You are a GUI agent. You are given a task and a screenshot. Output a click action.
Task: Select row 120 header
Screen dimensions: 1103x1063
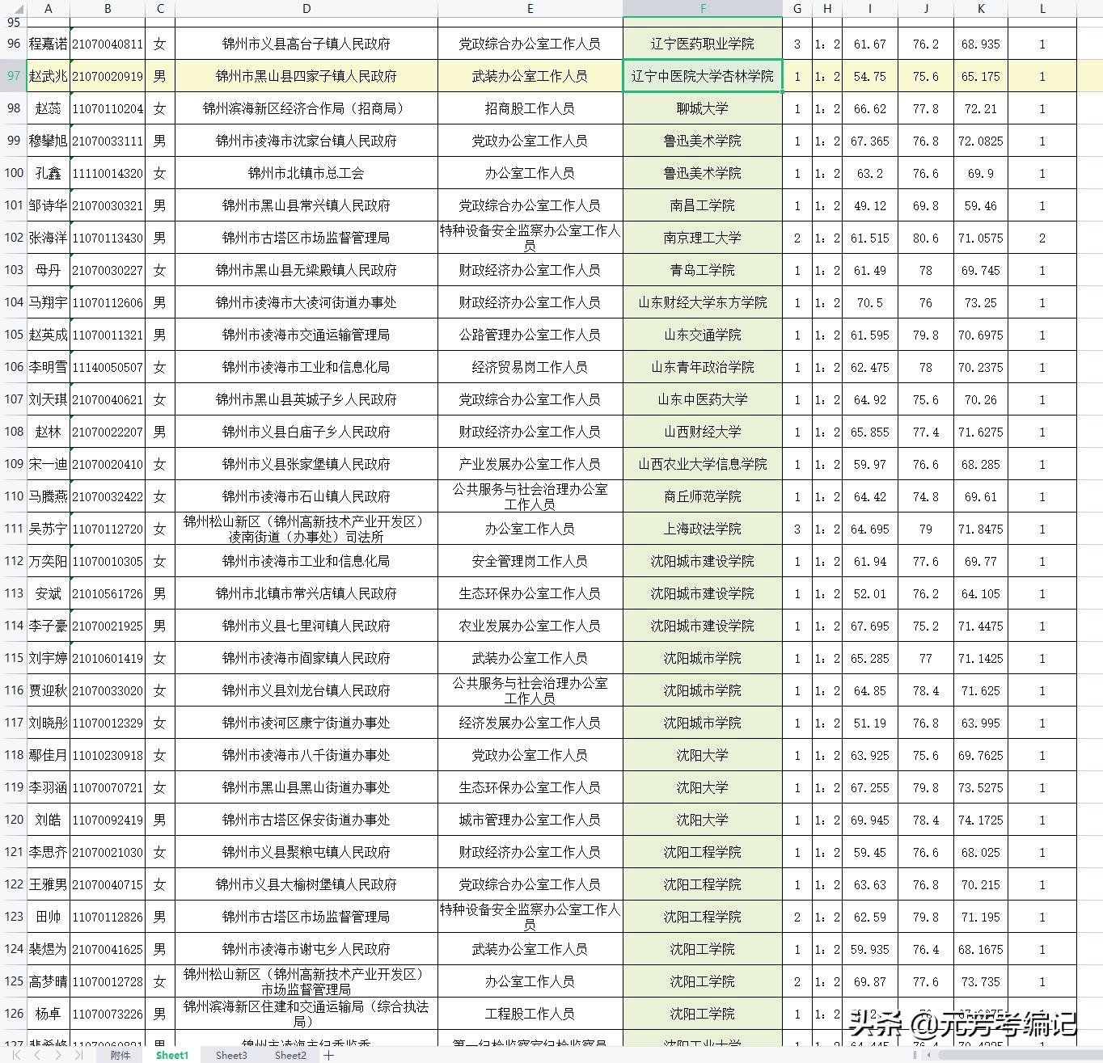(14, 820)
